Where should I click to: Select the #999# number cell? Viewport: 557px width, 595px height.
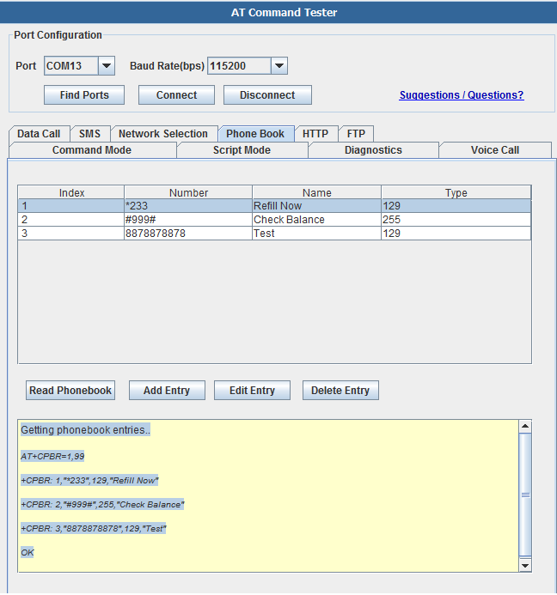pyautogui.click(x=188, y=220)
